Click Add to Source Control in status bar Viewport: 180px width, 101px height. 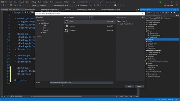click(x=164, y=100)
